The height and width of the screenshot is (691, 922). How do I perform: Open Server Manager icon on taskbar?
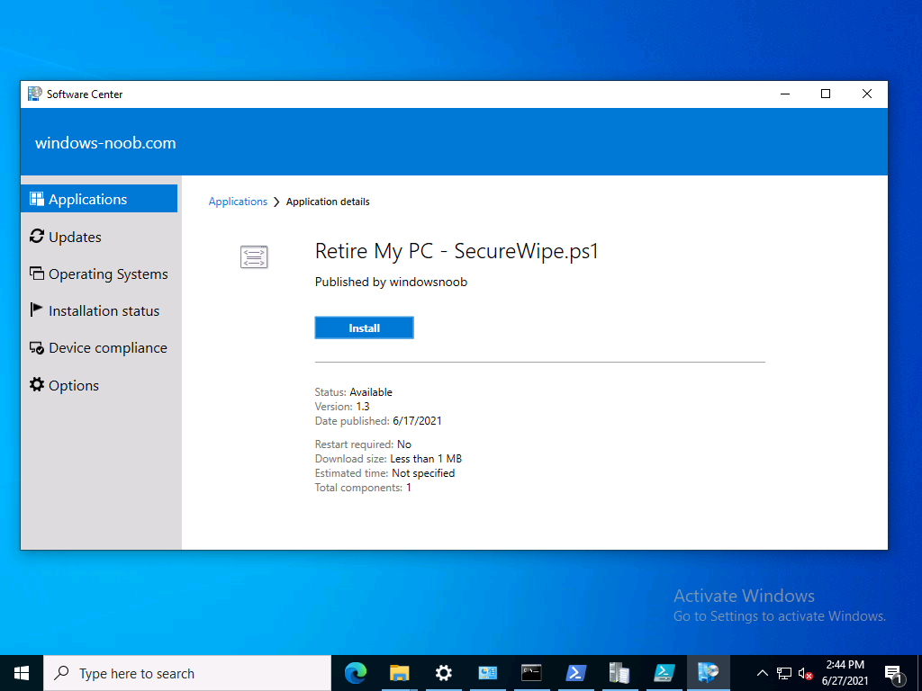(619, 673)
